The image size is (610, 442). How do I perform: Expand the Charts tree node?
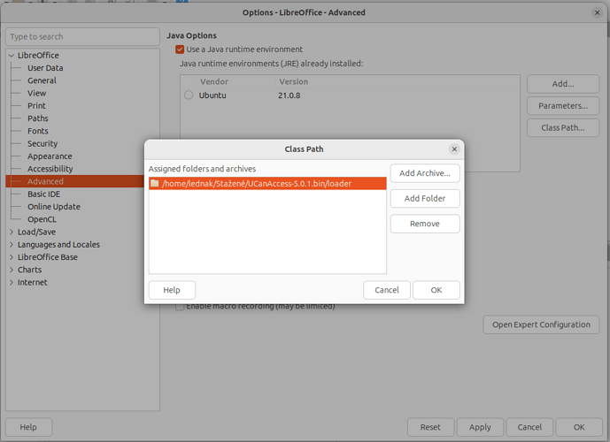coord(11,270)
